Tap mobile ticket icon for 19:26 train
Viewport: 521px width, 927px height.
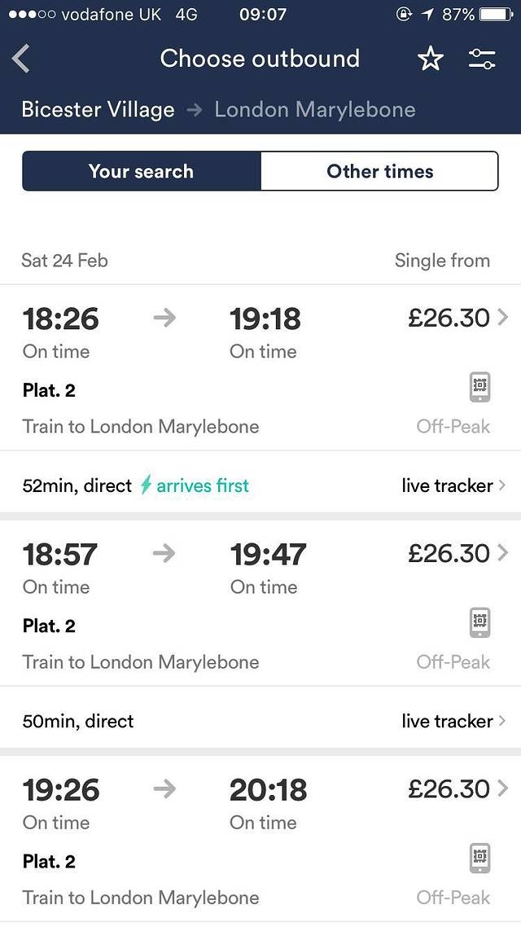(480, 858)
